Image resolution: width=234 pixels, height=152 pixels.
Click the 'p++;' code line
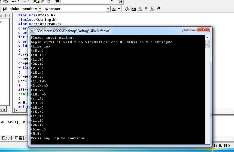23,81
